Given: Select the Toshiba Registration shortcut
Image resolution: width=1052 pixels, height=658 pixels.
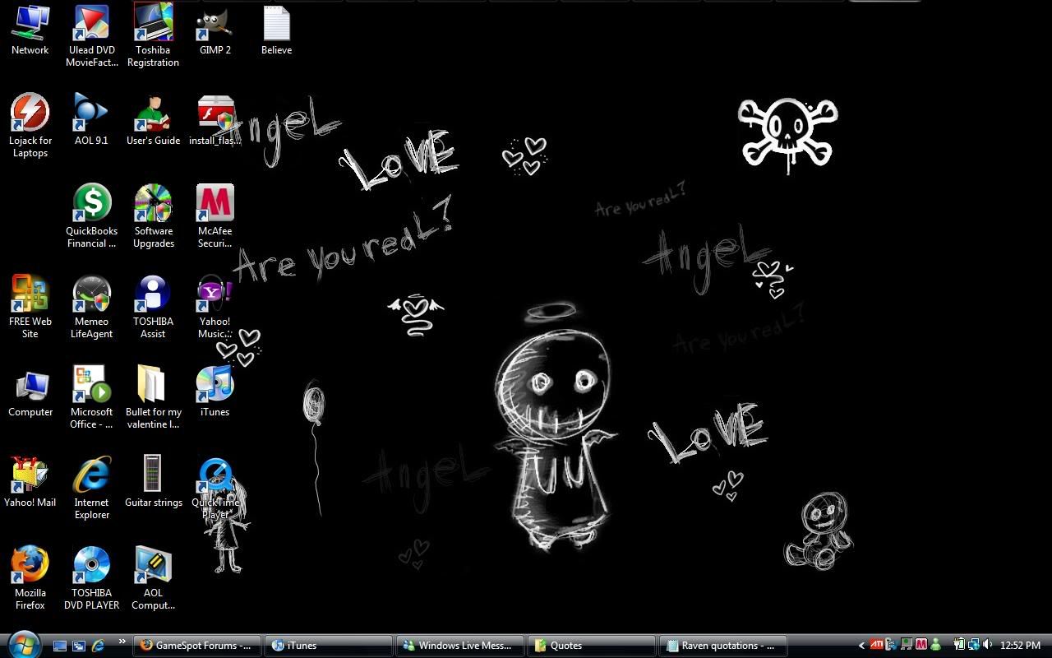Looking at the screenshot, I should 153,36.
